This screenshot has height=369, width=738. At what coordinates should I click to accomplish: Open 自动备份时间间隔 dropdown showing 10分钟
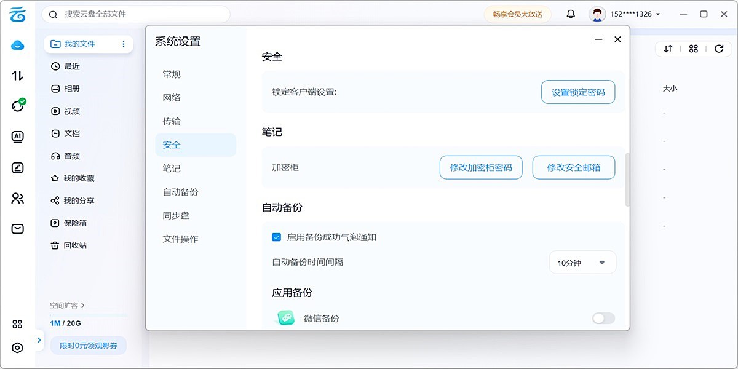pyautogui.click(x=582, y=262)
